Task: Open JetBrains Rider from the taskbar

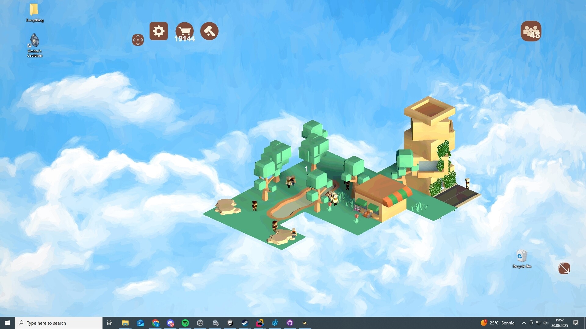Action: click(x=260, y=323)
